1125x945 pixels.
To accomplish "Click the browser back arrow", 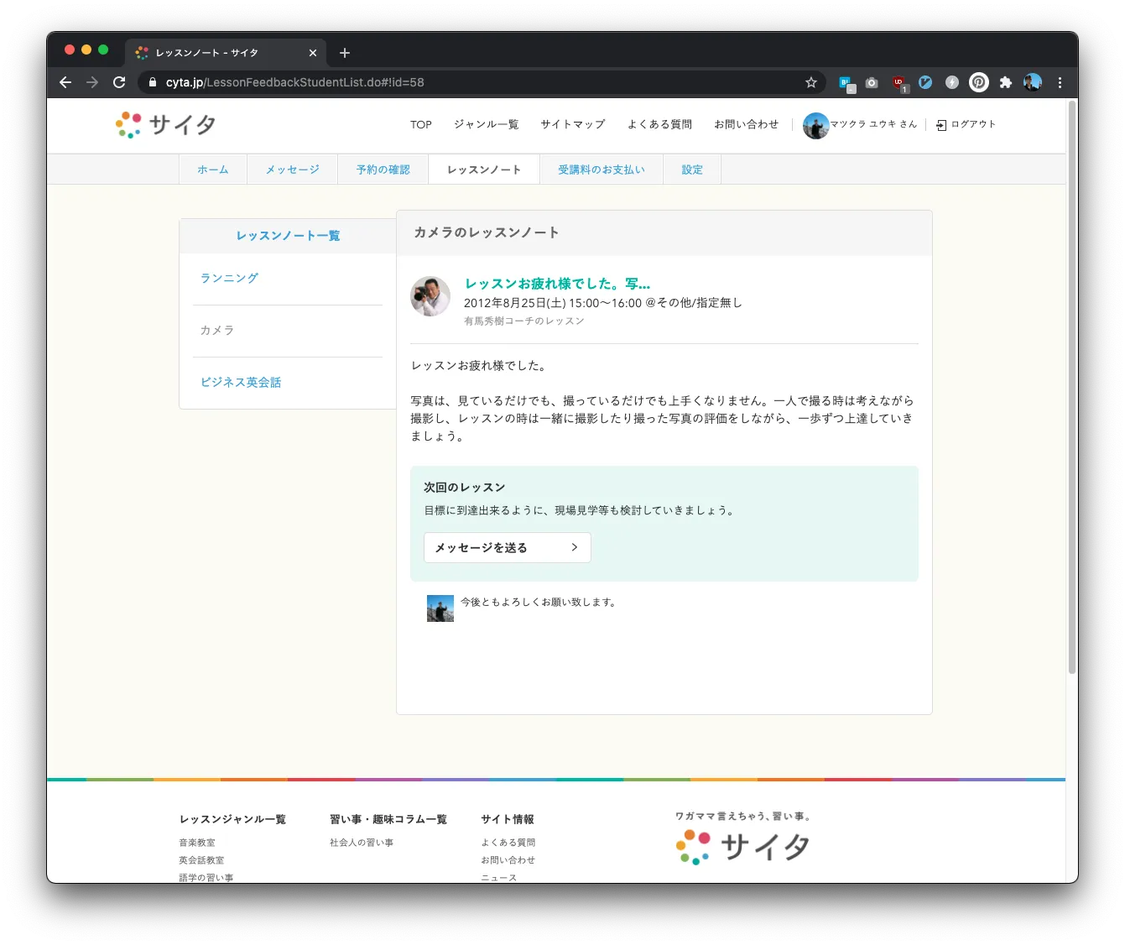I will coord(65,82).
